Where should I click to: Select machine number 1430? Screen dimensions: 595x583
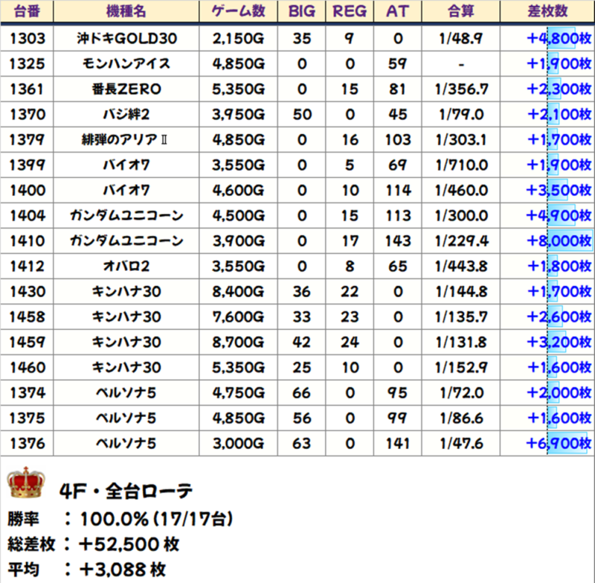click(28, 292)
